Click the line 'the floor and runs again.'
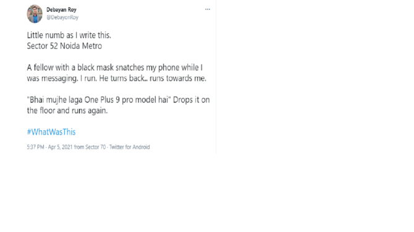This screenshot has width=414, height=232. (67, 111)
